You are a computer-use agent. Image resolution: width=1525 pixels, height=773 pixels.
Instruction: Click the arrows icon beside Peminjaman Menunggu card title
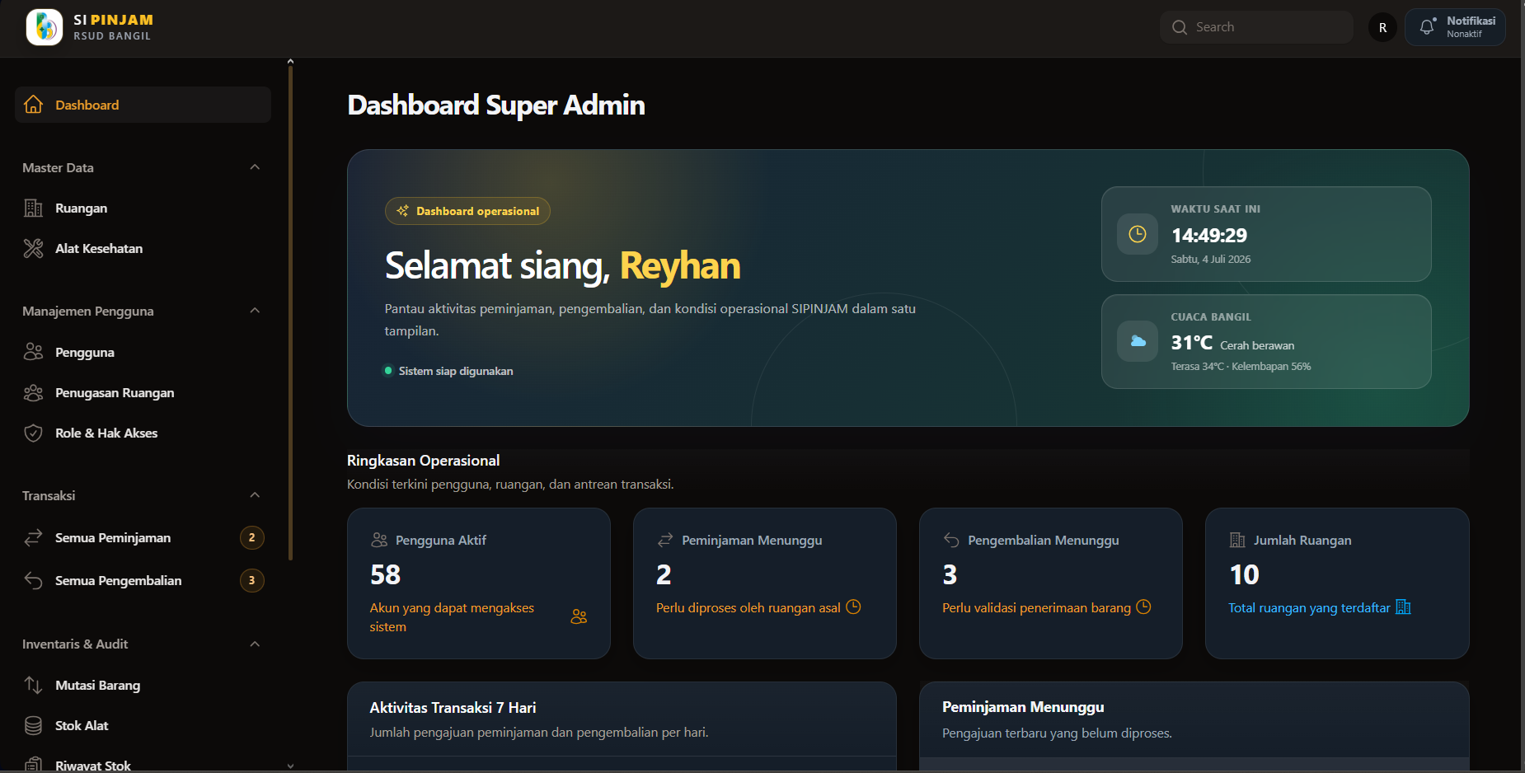tap(665, 540)
